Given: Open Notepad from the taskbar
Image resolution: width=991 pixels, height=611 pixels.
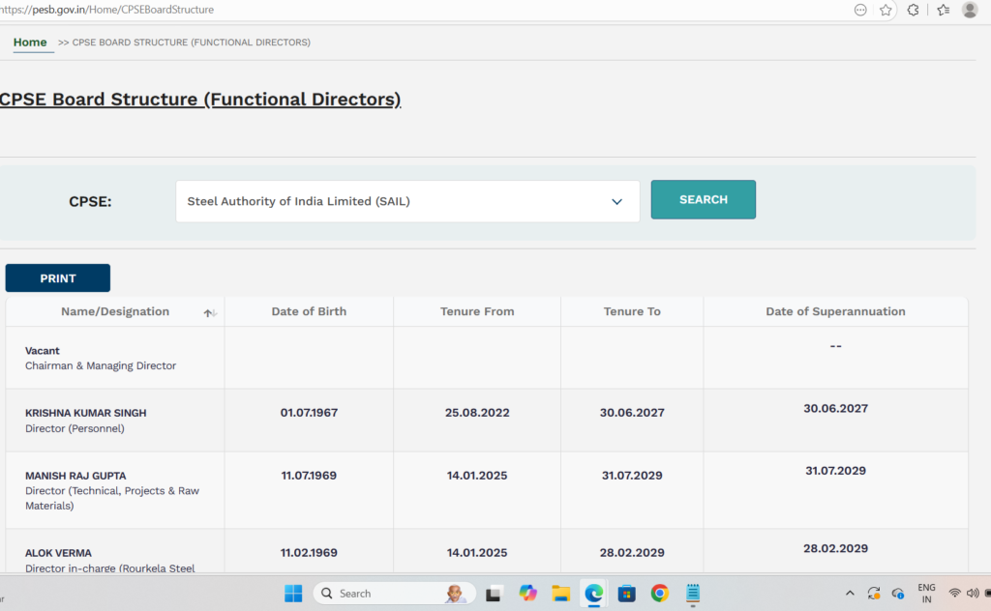Looking at the screenshot, I should pyautogui.click(x=692, y=593).
